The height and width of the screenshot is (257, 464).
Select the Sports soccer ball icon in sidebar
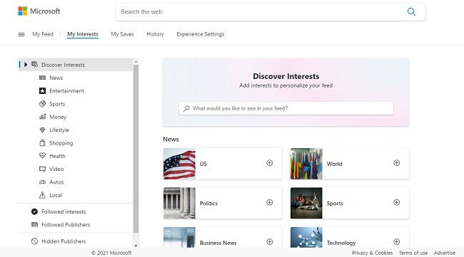(x=42, y=104)
